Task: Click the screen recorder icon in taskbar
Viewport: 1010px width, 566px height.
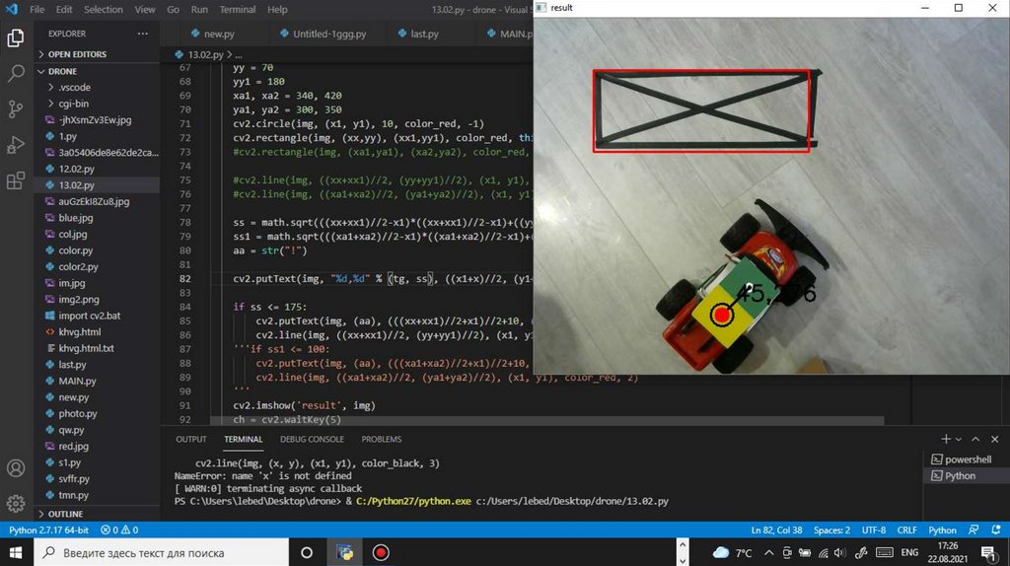Action: [381, 552]
